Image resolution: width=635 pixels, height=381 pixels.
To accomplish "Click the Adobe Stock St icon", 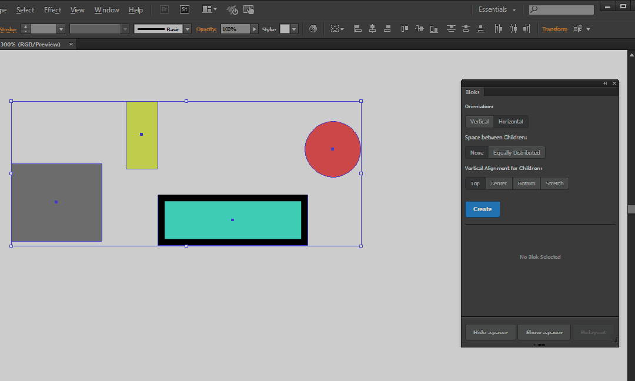I will coord(185,9).
